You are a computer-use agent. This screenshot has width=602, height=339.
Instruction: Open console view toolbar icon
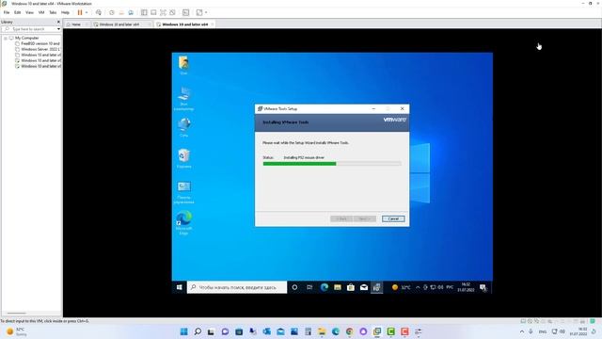click(x=186, y=12)
